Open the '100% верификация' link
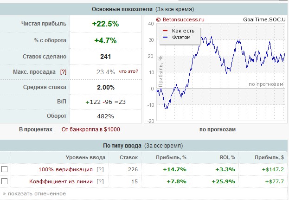289x200 pixels. click(x=65, y=169)
